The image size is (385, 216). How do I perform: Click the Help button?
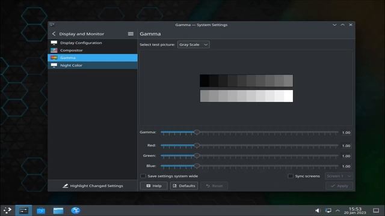click(x=154, y=186)
